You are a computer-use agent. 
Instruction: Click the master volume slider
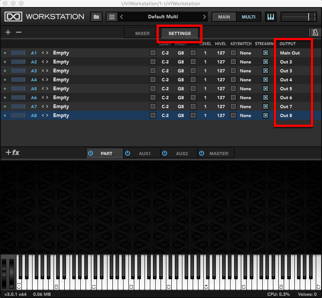pyautogui.click(x=299, y=17)
